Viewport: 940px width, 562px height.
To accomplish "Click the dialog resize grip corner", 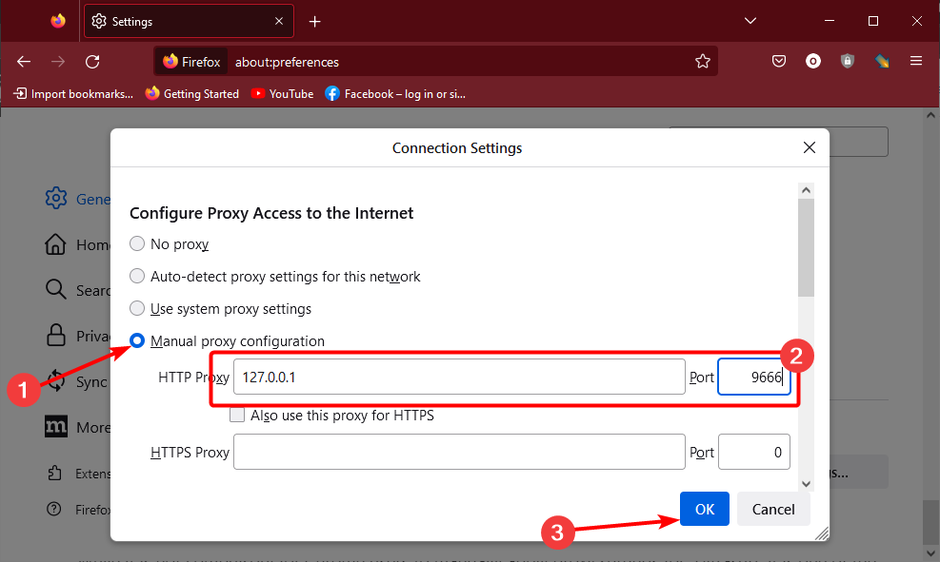I will tap(822, 533).
